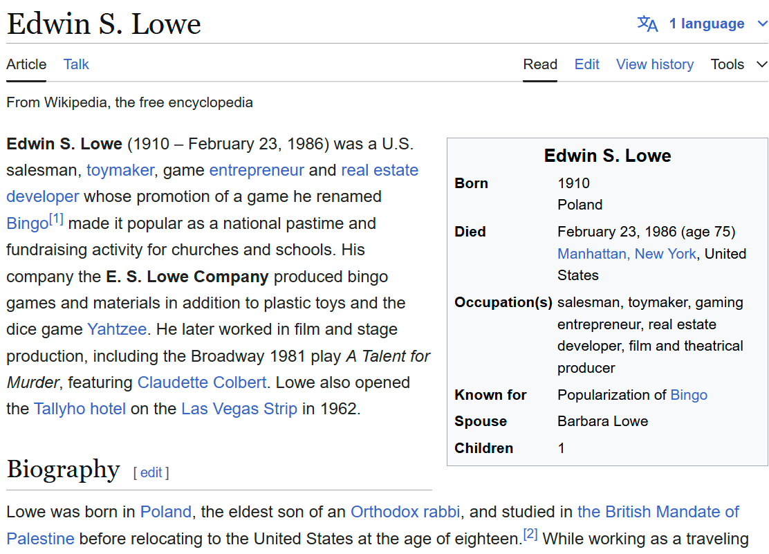Open the British Mandate of Palestine link

658,512
